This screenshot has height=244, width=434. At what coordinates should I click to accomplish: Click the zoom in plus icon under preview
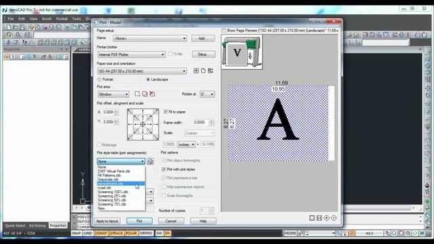327,218
